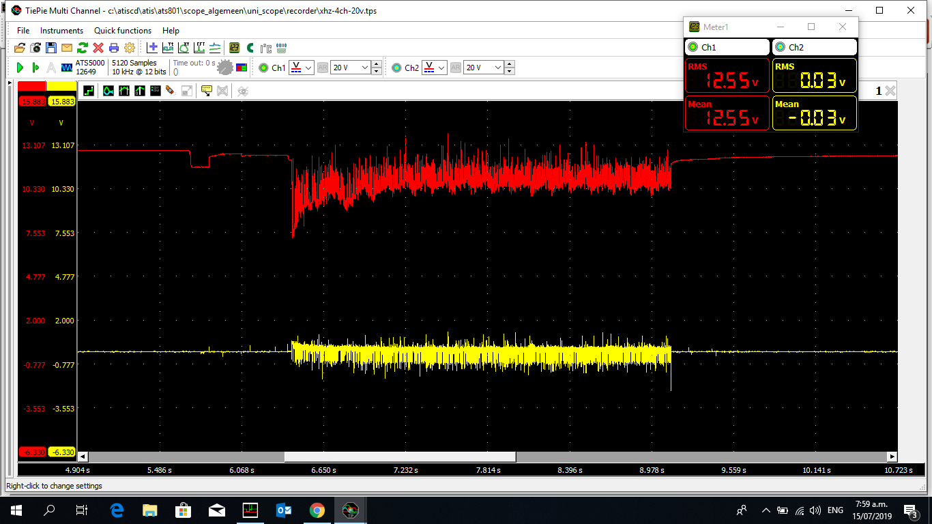The image size is (932, 524).
Task: Click Ch1 RMS 12.55 V reading
Action: [x=727, y=76]
